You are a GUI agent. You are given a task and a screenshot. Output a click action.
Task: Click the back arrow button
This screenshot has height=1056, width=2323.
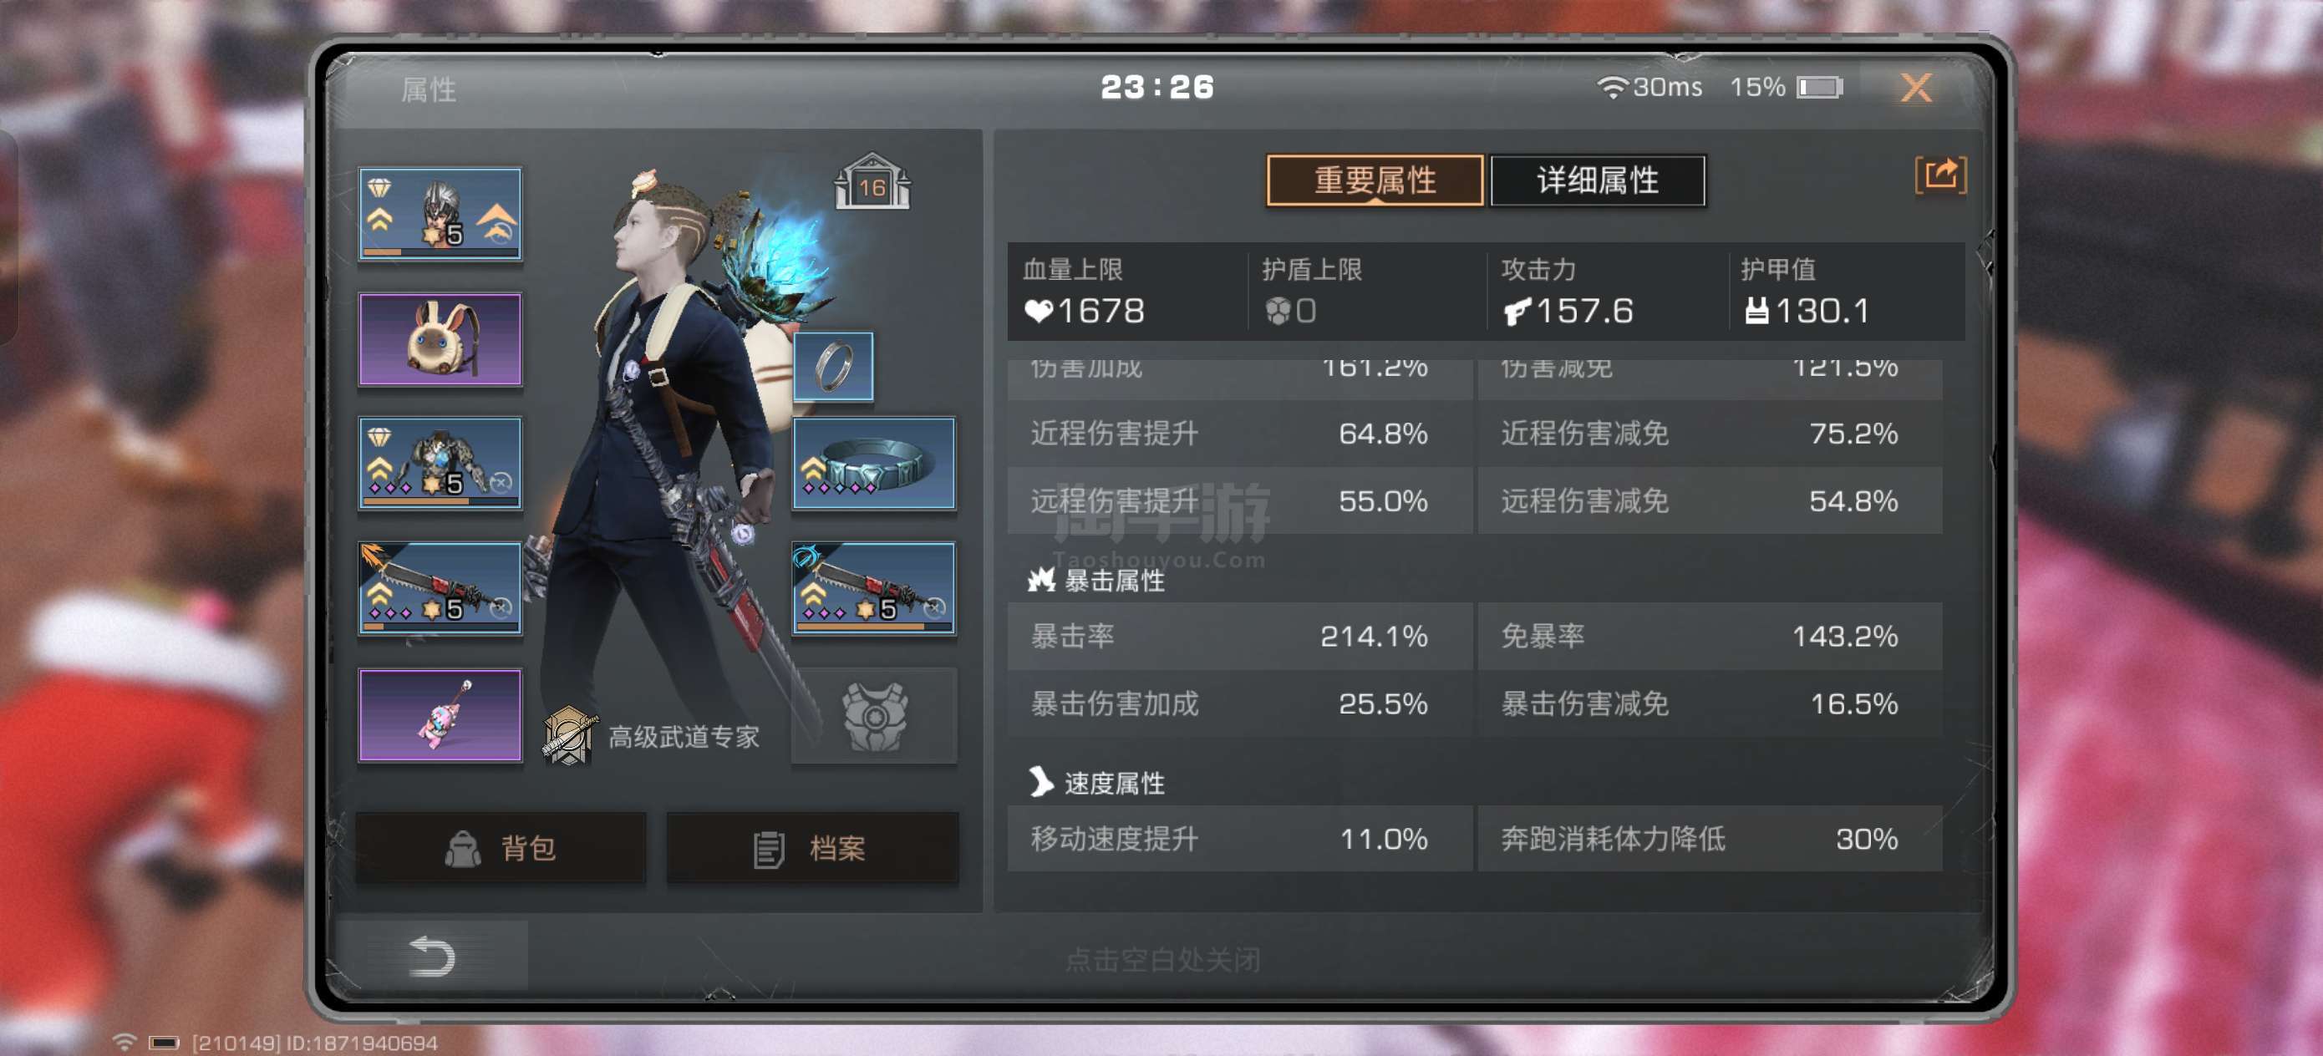[x=431, y=956]
